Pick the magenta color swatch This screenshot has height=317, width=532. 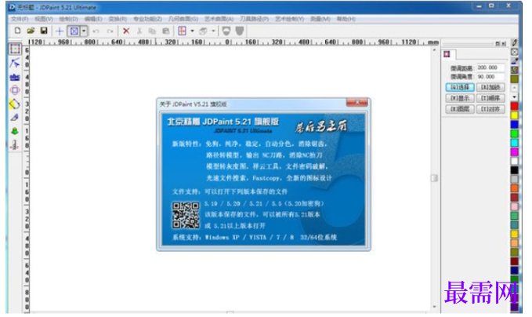click(514, 152)
